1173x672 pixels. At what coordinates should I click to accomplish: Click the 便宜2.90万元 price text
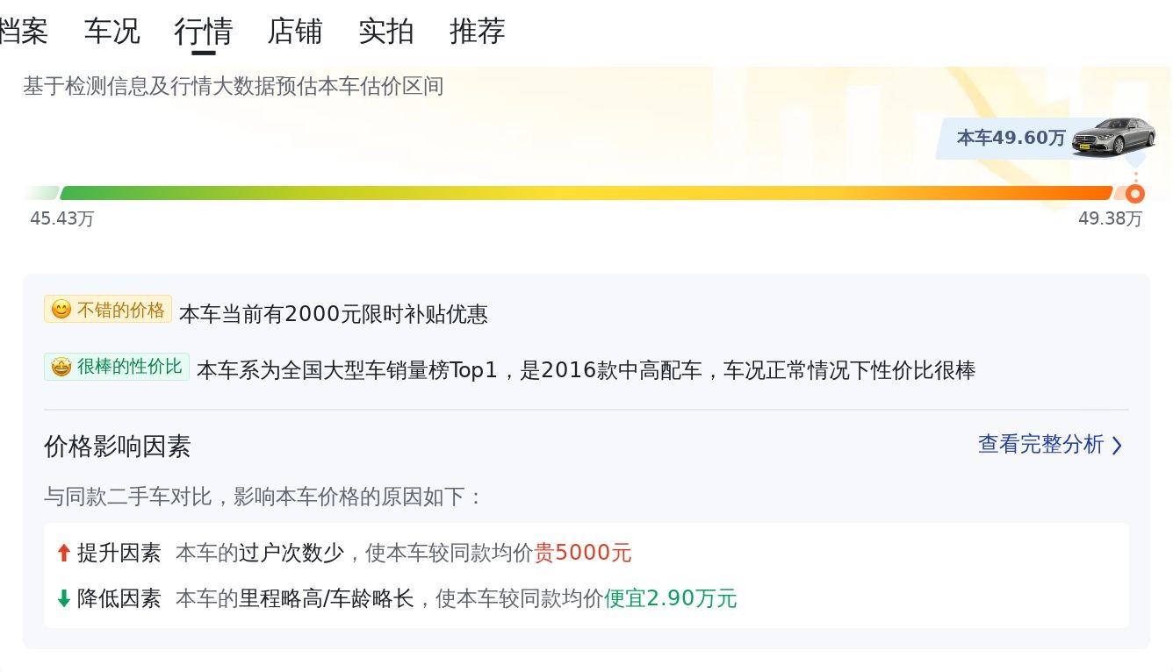coord(670,598)
